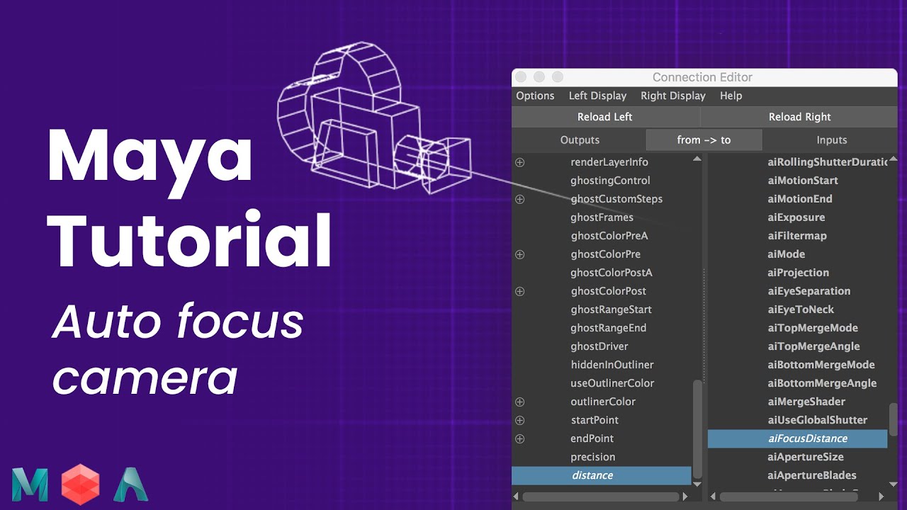Click right list scroll-up arrow
This screenshot has height=510, width=907.
pos(894,158)
